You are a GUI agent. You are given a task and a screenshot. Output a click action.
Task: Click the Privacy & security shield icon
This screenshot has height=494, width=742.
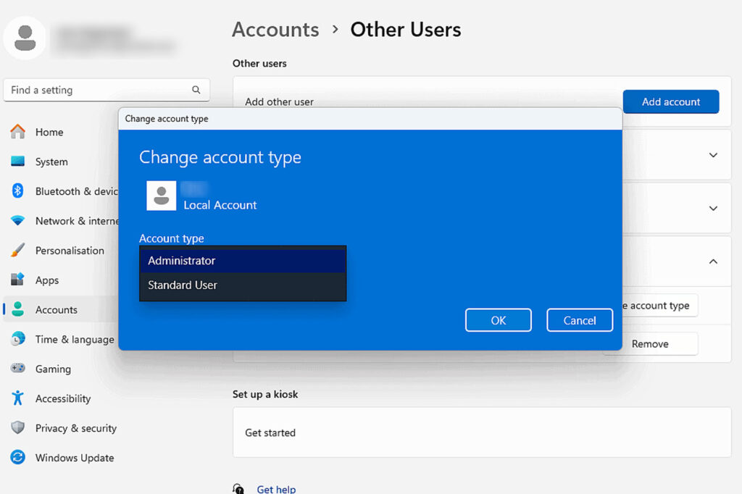pos(18,427)
